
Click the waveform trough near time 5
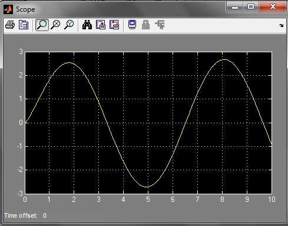[147, 187]
